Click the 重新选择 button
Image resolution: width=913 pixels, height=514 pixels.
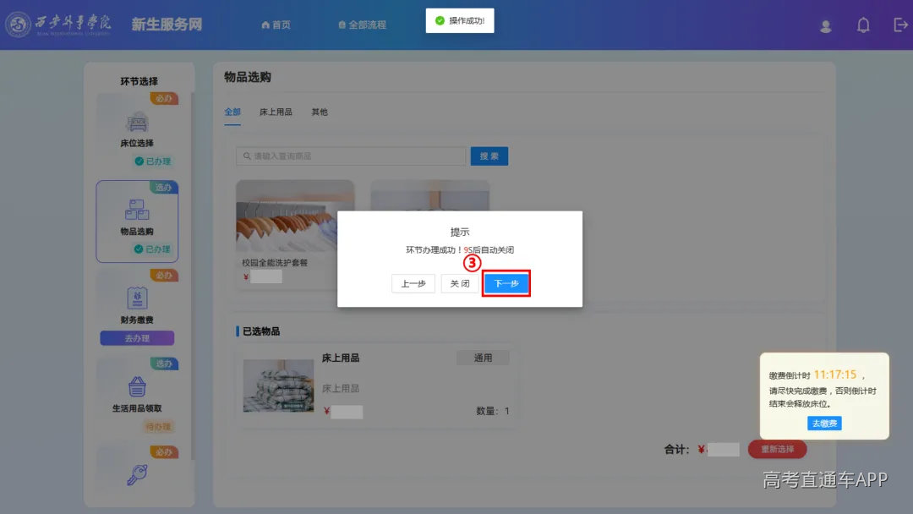click(x=778, y=449)
